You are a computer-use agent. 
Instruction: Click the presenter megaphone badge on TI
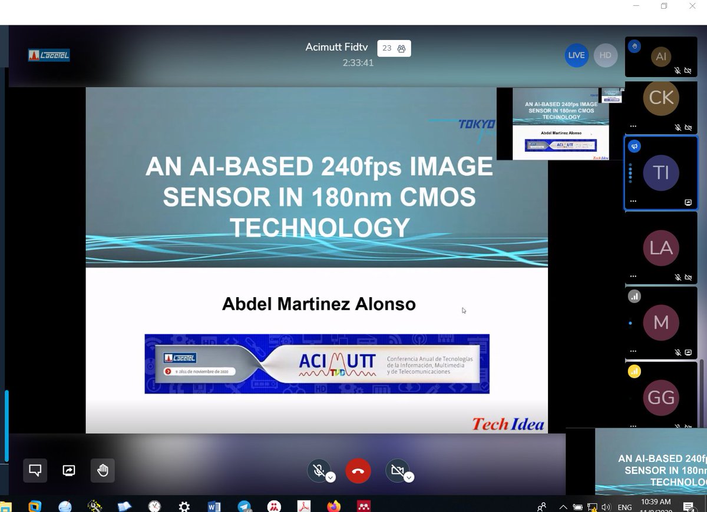click(x=635, y=146)
